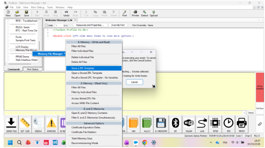Click the Detect magnifier icon

(145, 13)
